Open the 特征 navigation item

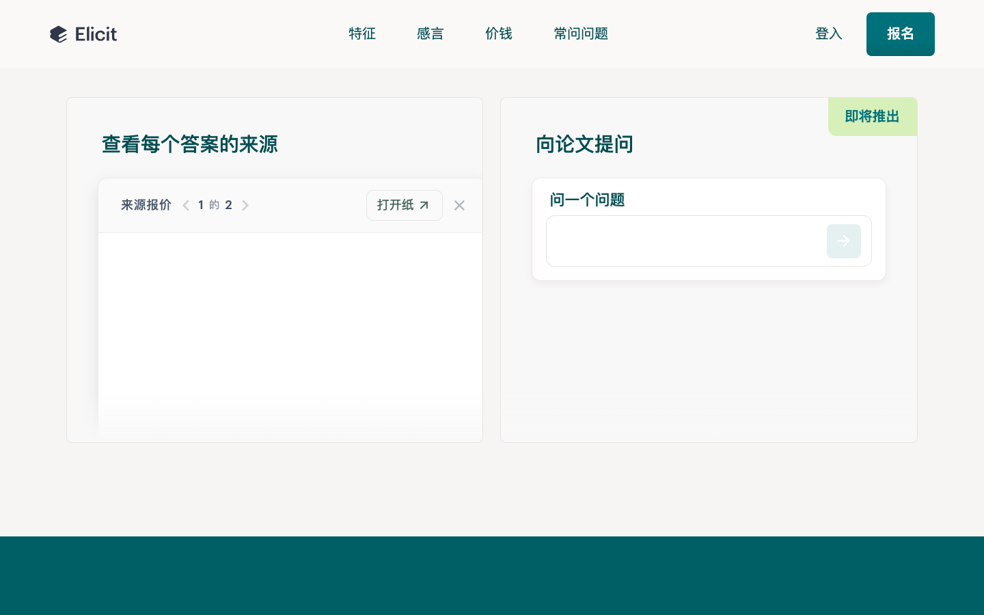pos(362,33)
